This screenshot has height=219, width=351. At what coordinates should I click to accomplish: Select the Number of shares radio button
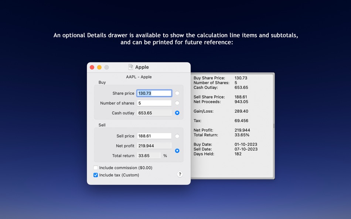(177, 103)
